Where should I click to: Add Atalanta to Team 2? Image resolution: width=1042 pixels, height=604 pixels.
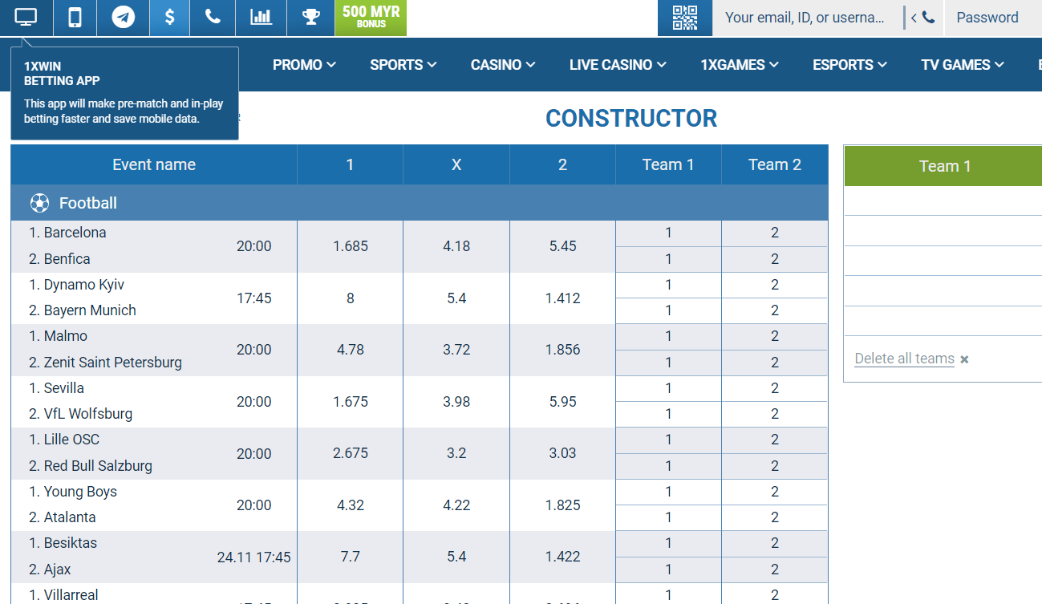pyautogui.click(x=774, y=517)
